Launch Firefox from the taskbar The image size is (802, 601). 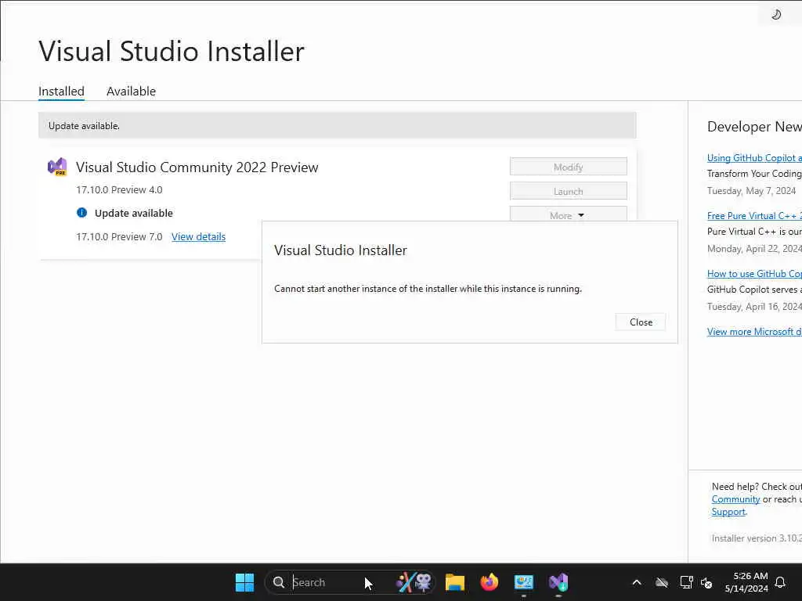(x=490, y=582)
